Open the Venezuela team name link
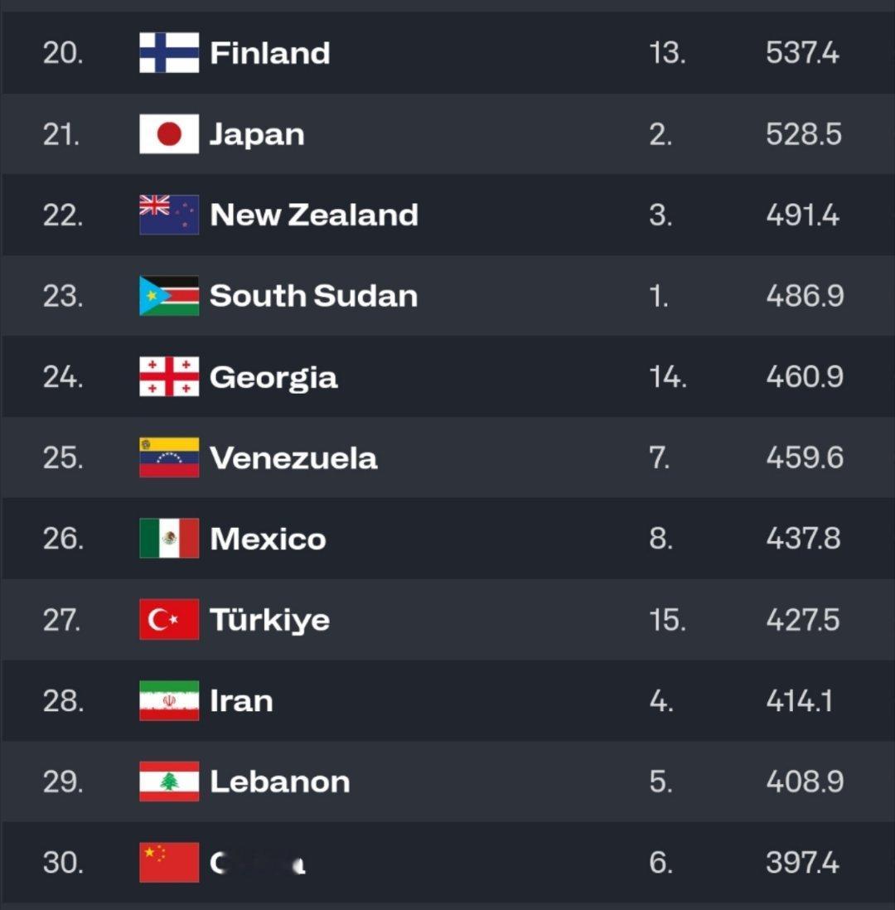The height and width of the screenshot is (910, 895). 293,458
